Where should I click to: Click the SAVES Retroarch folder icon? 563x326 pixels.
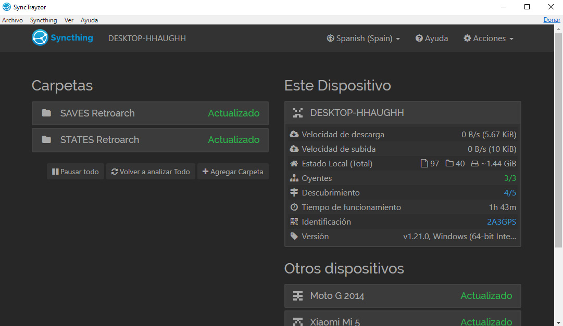coord(46,113)
